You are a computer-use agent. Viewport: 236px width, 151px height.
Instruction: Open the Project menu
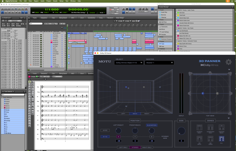pyautogui.click(x=49, y=1)
